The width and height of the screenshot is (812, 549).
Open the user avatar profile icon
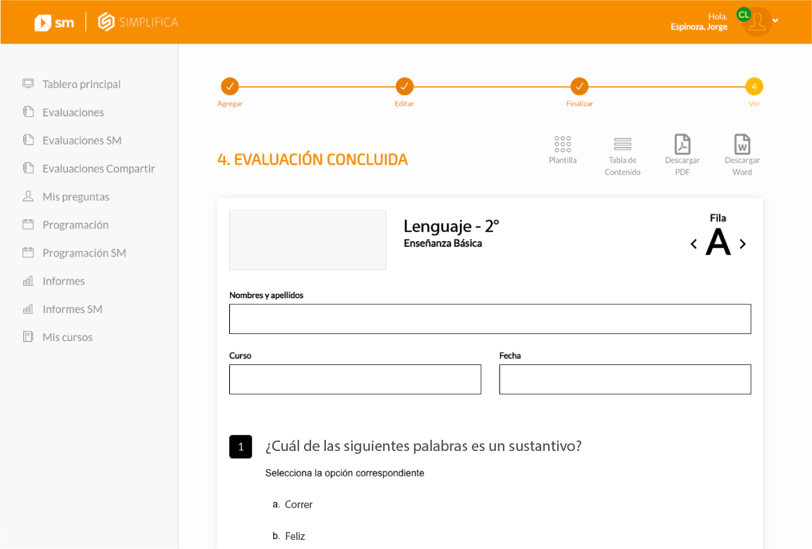tap(757, 22)
